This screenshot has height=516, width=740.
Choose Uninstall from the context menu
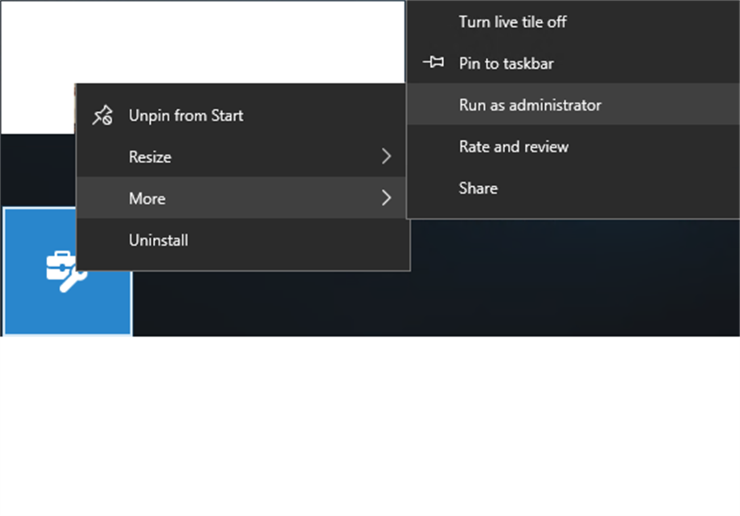pos(158,240)
